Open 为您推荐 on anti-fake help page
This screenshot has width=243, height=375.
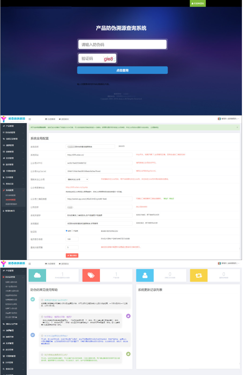click(50, 264)
